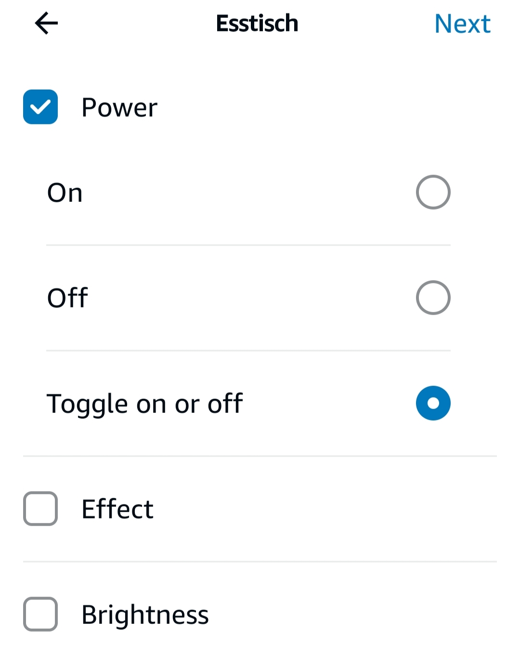Click the divider between Off and Toggle
520x660 pixels.
(x=248, y=351)
